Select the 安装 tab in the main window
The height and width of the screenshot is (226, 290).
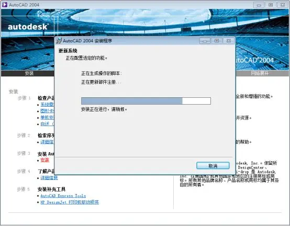tap(29, 73)
